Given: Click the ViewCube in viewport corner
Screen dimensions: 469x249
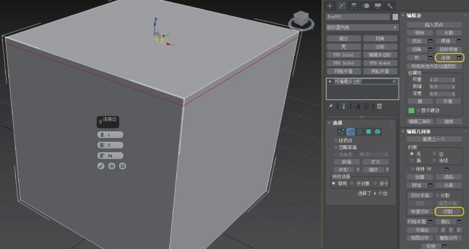Looking at the screenshot, I should (301, 19).
